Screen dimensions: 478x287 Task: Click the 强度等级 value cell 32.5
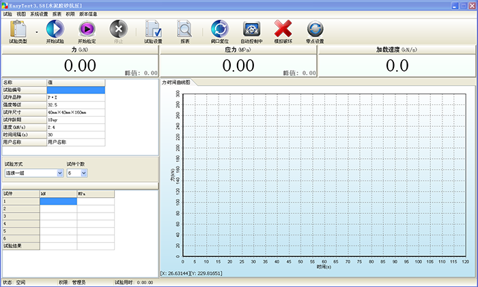coord(76,105)
